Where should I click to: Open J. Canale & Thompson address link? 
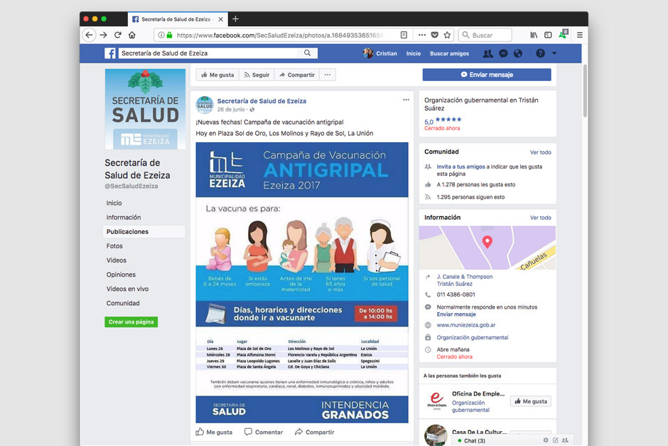(464, 280)
